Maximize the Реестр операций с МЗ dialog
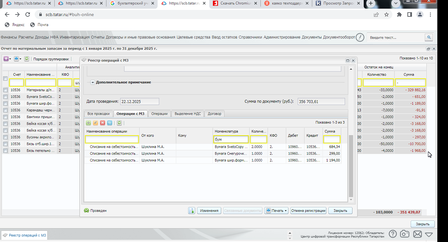The width and height of the screenshot is (448, 242). pyautogui.click(x=348, y=60)
